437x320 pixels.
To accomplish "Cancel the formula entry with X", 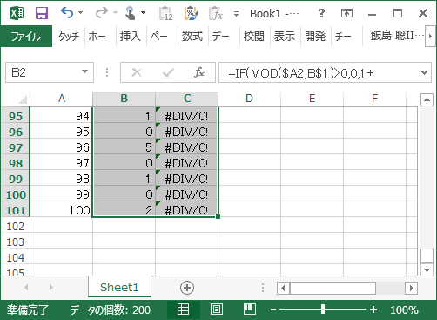I will tap(137, 72).
